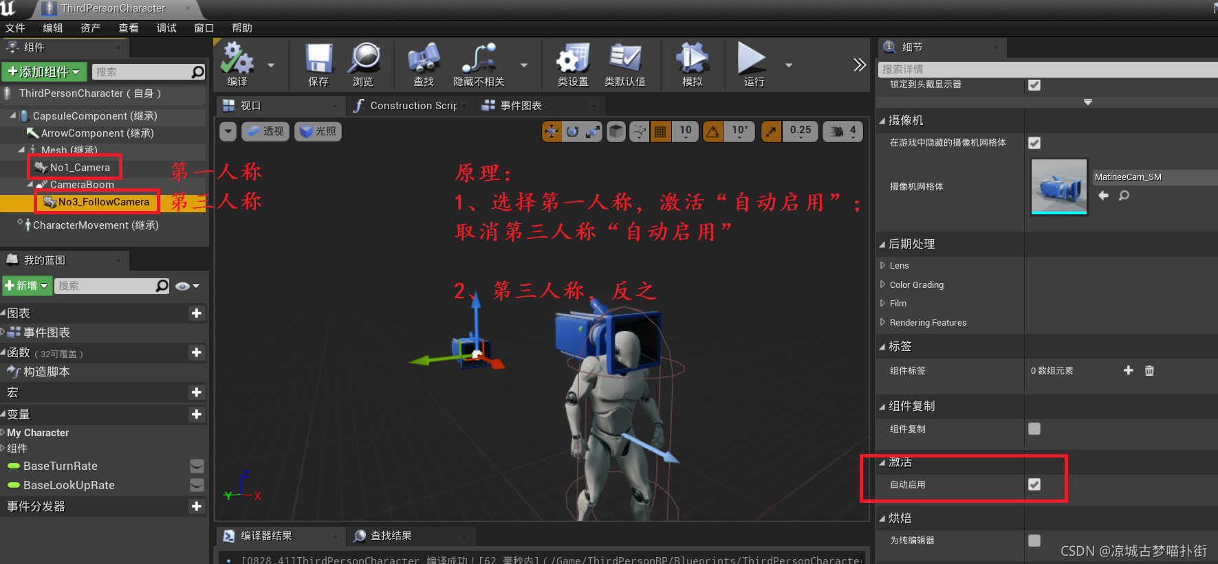The image size is (1218, 564).
Task: Click 新增 button in My Blueprint
Action: tap(27, 286)
